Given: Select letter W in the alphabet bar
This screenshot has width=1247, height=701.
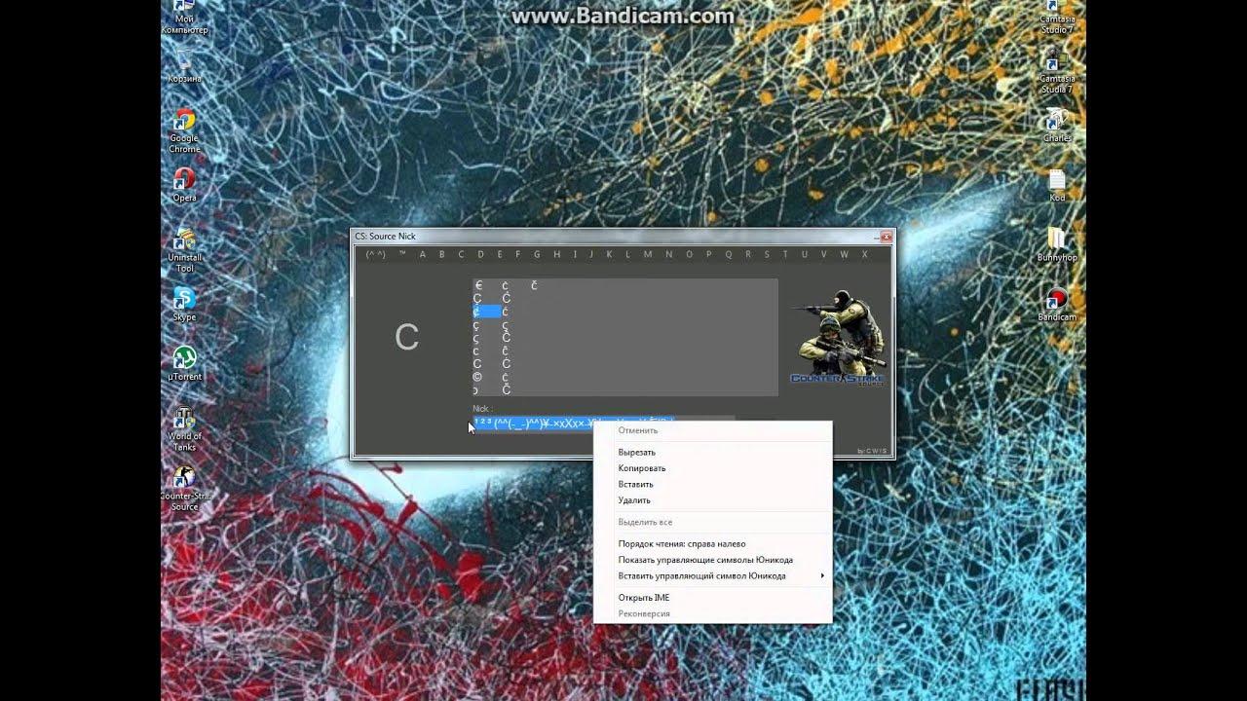Looking at the screenshot, I should point(844,255).
